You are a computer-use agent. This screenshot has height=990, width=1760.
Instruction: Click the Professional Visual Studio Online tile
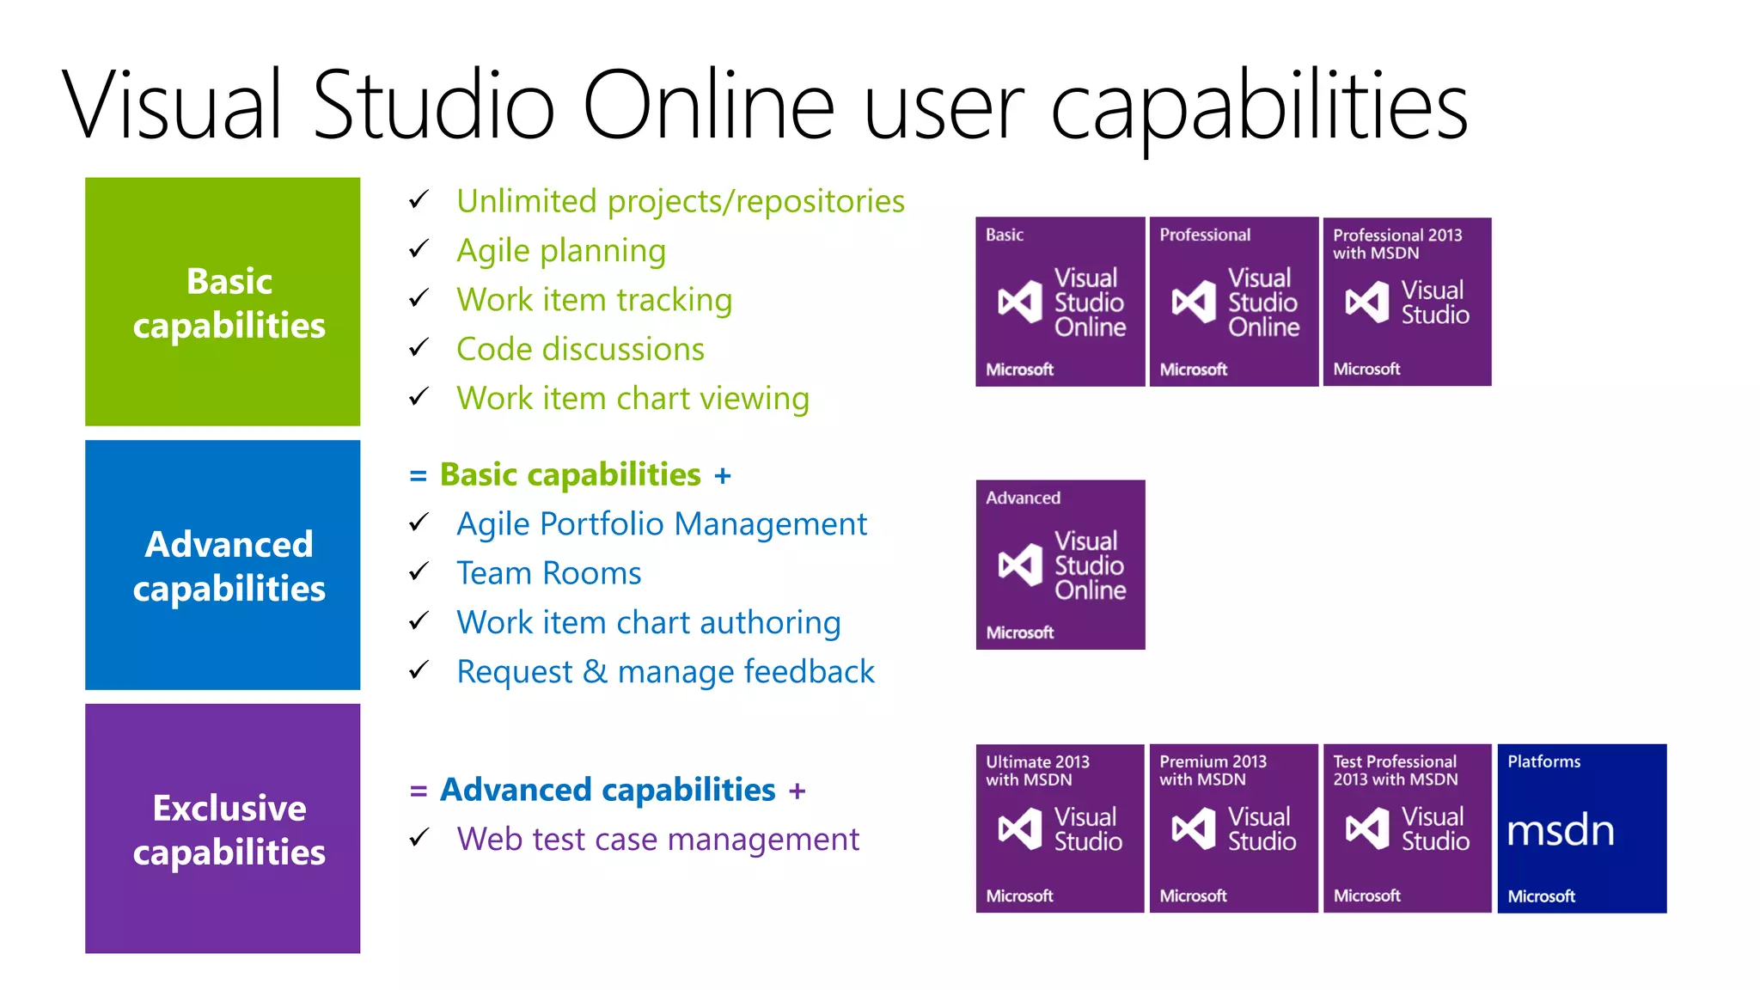pyautogui.click(x=1233, y=302)
